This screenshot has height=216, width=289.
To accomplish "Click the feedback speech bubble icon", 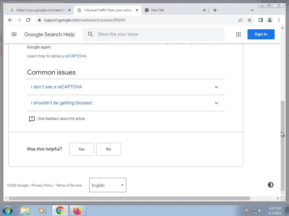I will [32, 119].
